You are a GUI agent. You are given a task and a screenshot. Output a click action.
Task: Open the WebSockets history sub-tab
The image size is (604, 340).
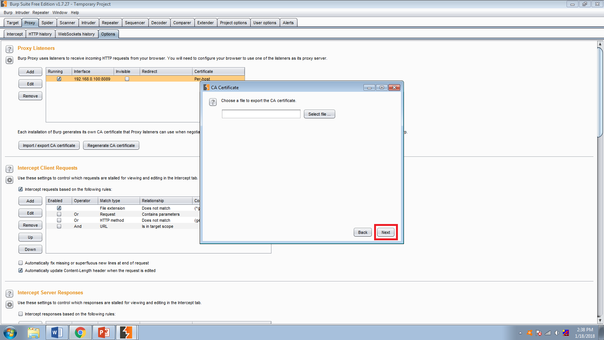[76, 34]
